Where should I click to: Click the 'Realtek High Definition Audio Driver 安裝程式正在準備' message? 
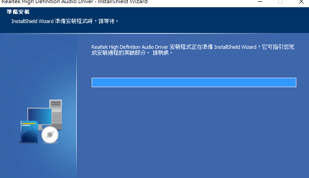coord(193,50)
